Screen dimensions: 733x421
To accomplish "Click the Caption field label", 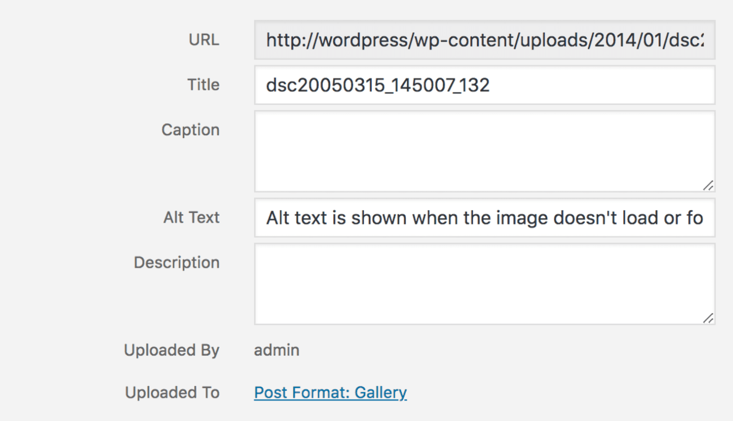I will [x=191, y=130].
